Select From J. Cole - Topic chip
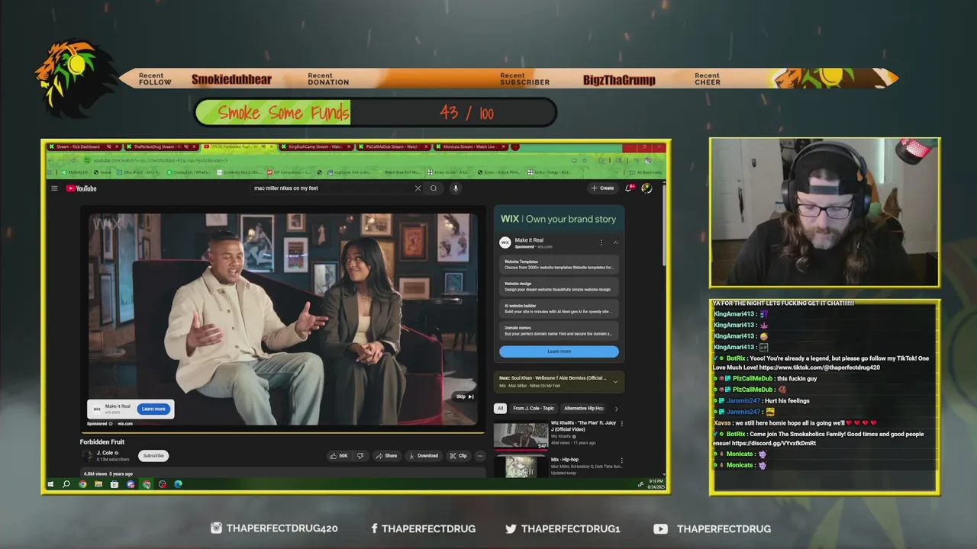977x549 pixels. pyautogui.click(x=534, y=409)
